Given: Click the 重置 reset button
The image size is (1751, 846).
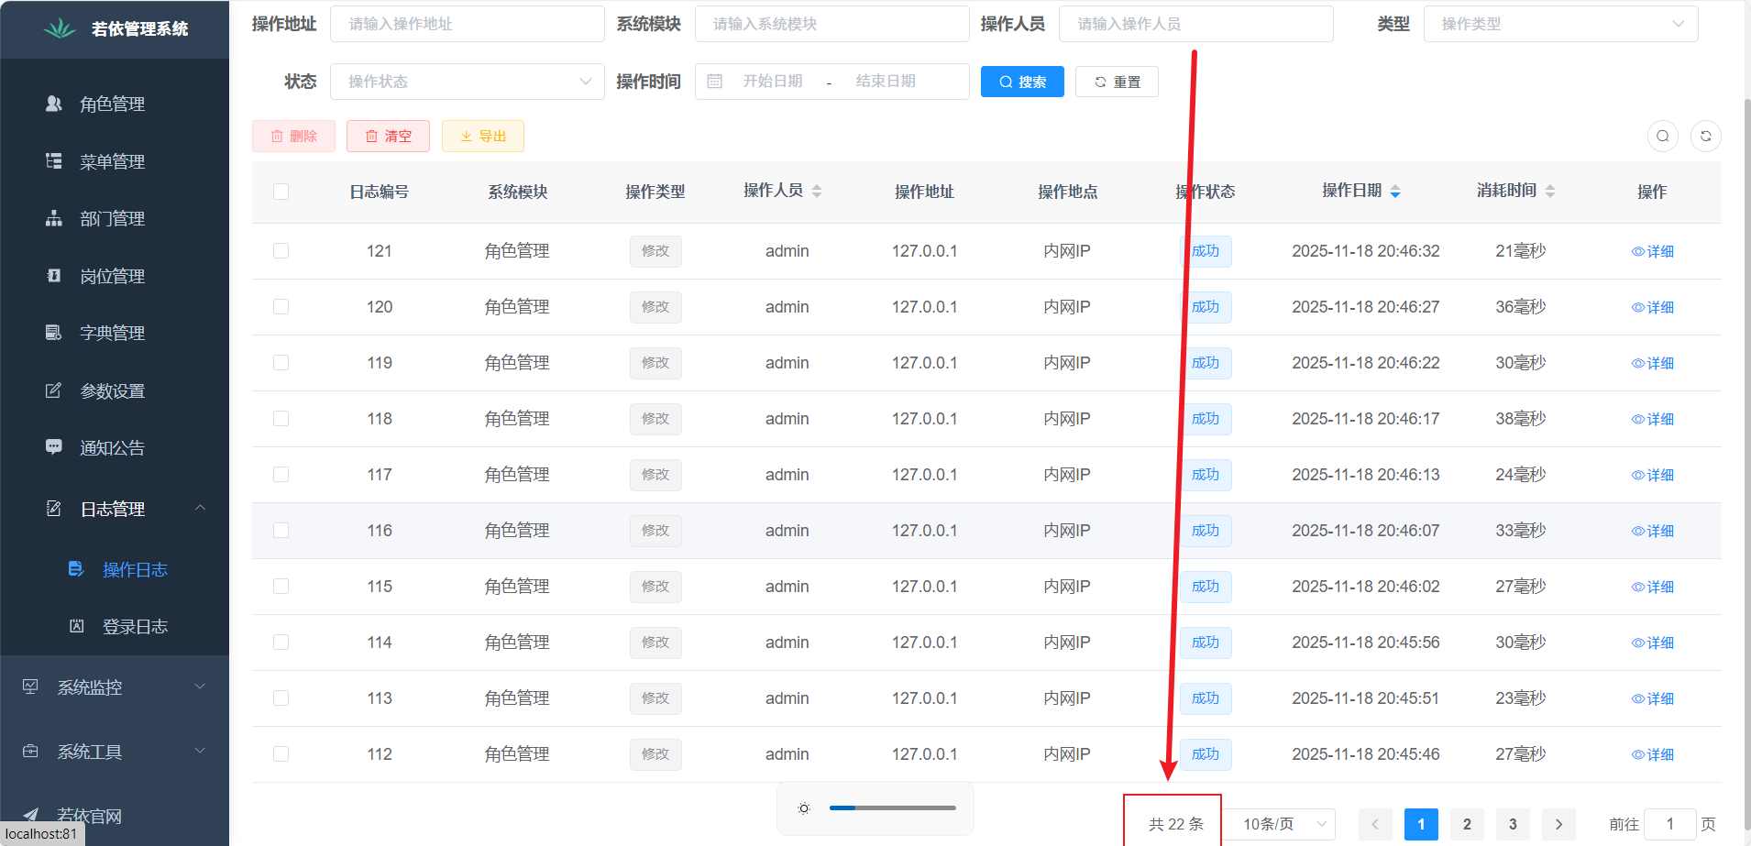Looking at the screenshot, I should coord(1117,82).
